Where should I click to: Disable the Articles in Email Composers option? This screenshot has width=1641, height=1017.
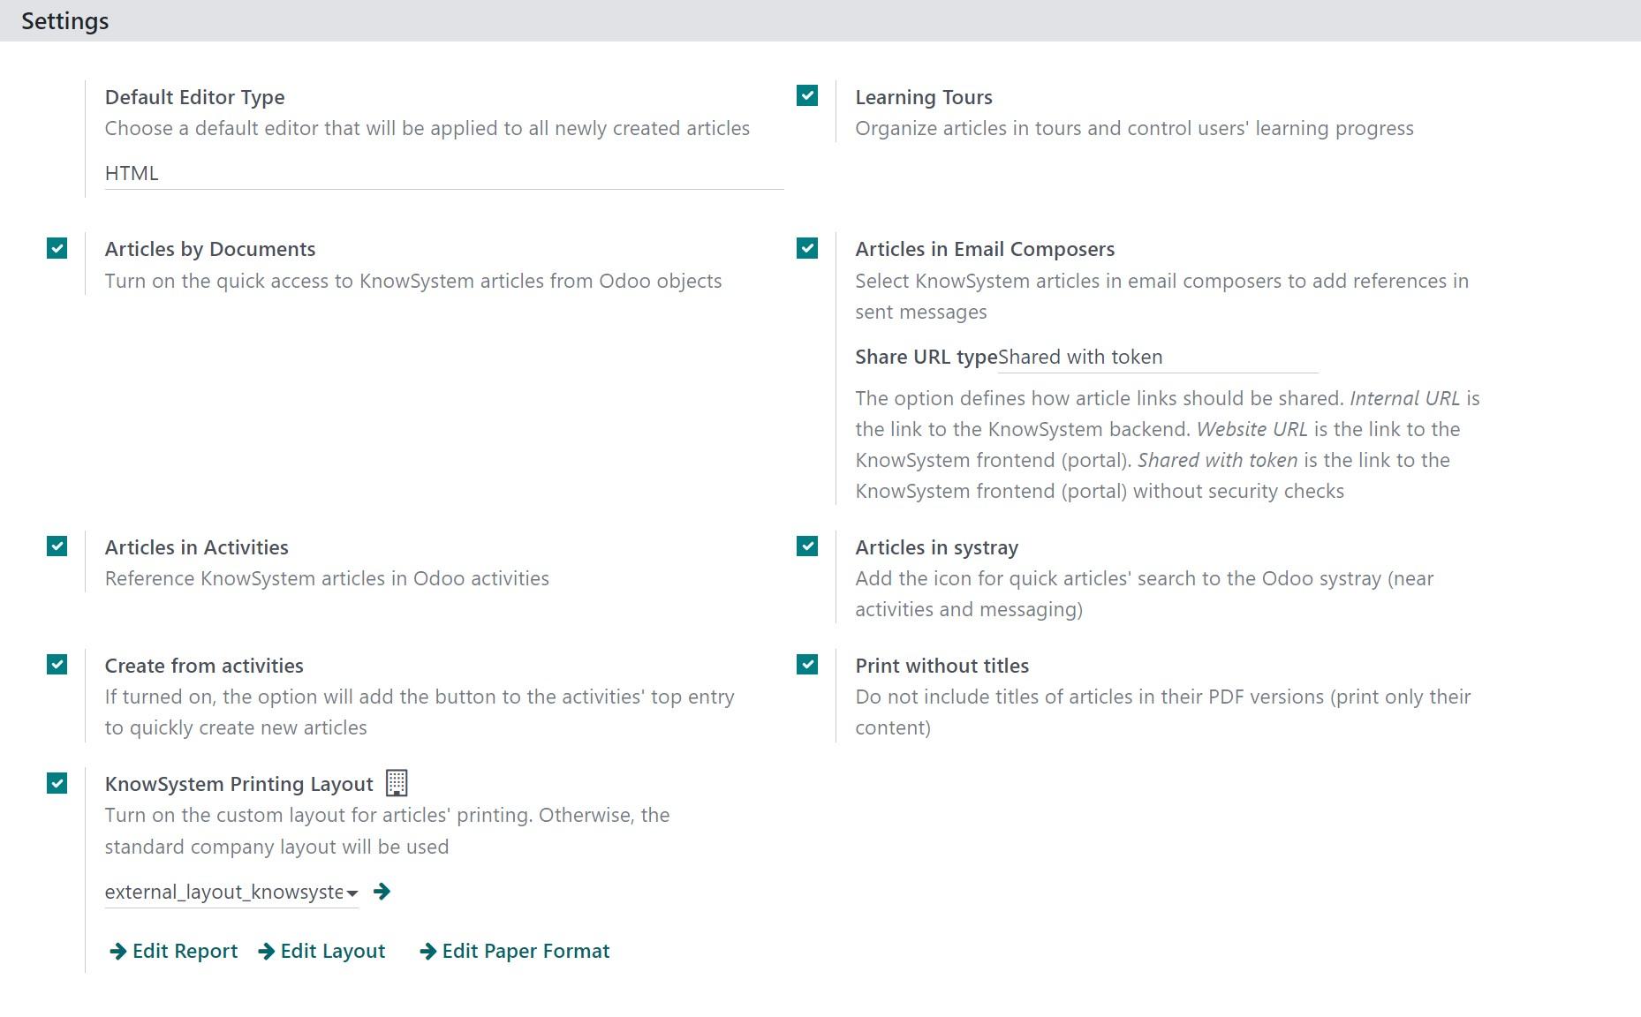tap(807, 248)
